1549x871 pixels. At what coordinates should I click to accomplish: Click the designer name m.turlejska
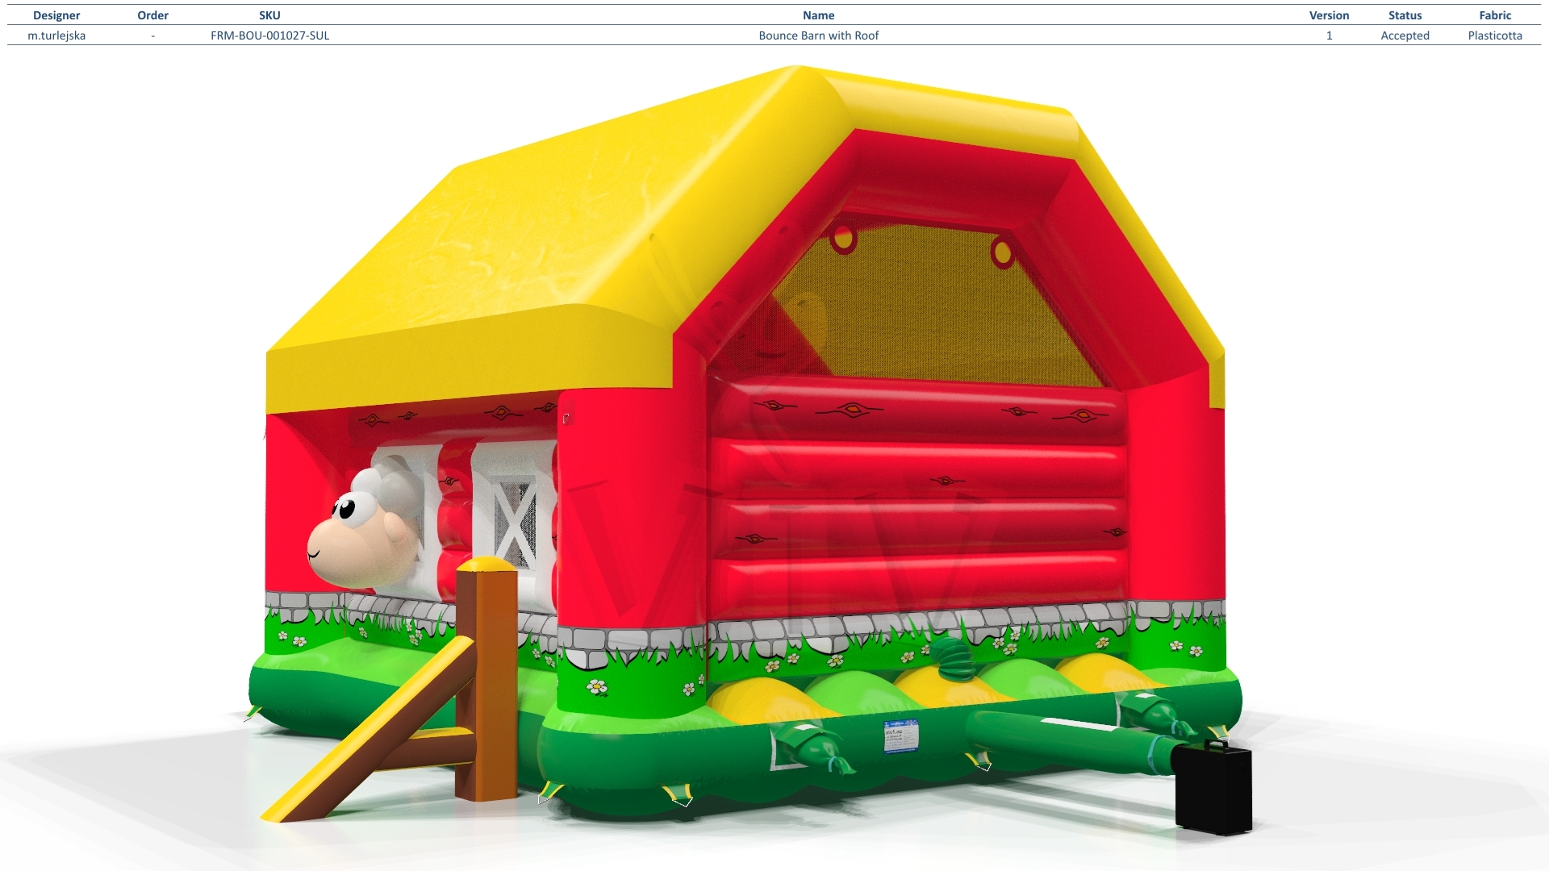tap(56, 35)
